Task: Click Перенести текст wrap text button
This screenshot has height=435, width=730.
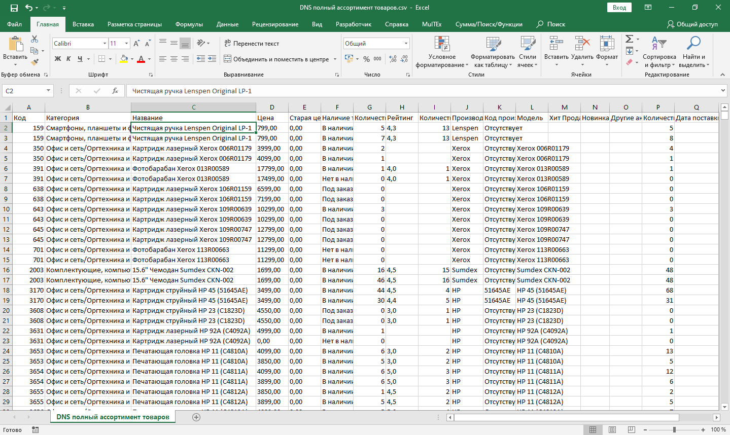Action: pyautogui.click(x=252, y=43)
